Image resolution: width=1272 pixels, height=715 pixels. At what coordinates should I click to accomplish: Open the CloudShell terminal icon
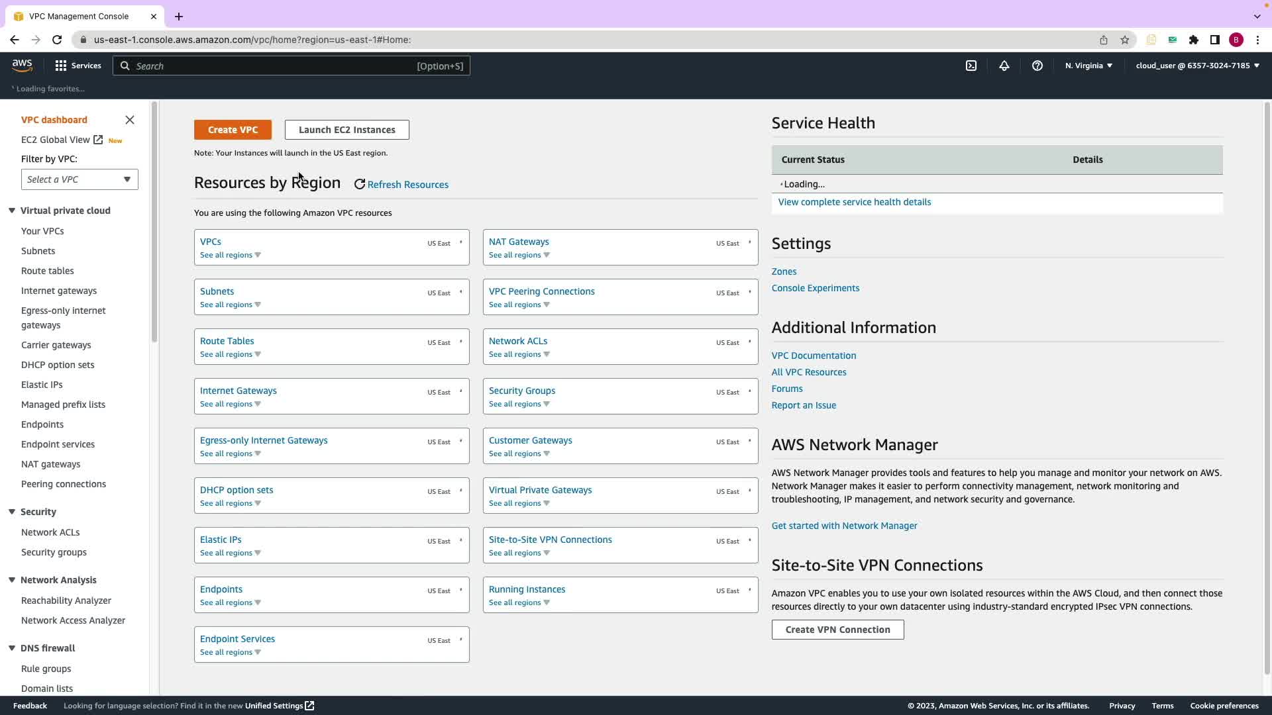971,66
